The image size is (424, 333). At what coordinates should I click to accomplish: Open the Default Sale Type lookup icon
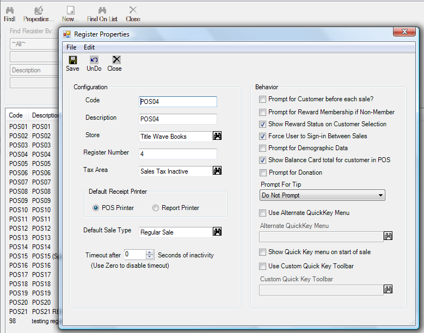tap(217, 231)
